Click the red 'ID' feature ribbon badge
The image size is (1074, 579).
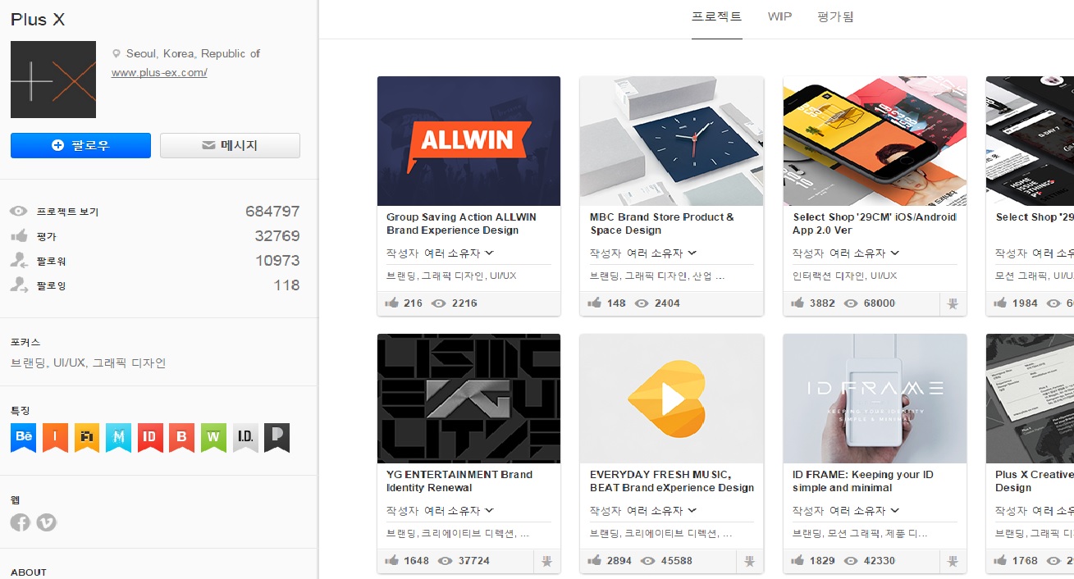(x=150, y=437)
